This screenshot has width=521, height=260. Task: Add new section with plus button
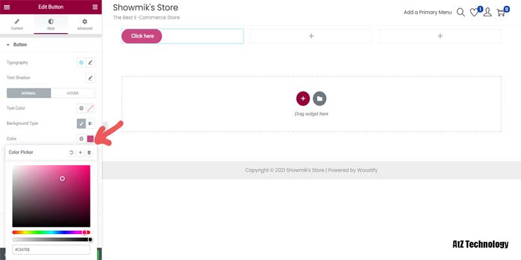[x=303, y=98]
